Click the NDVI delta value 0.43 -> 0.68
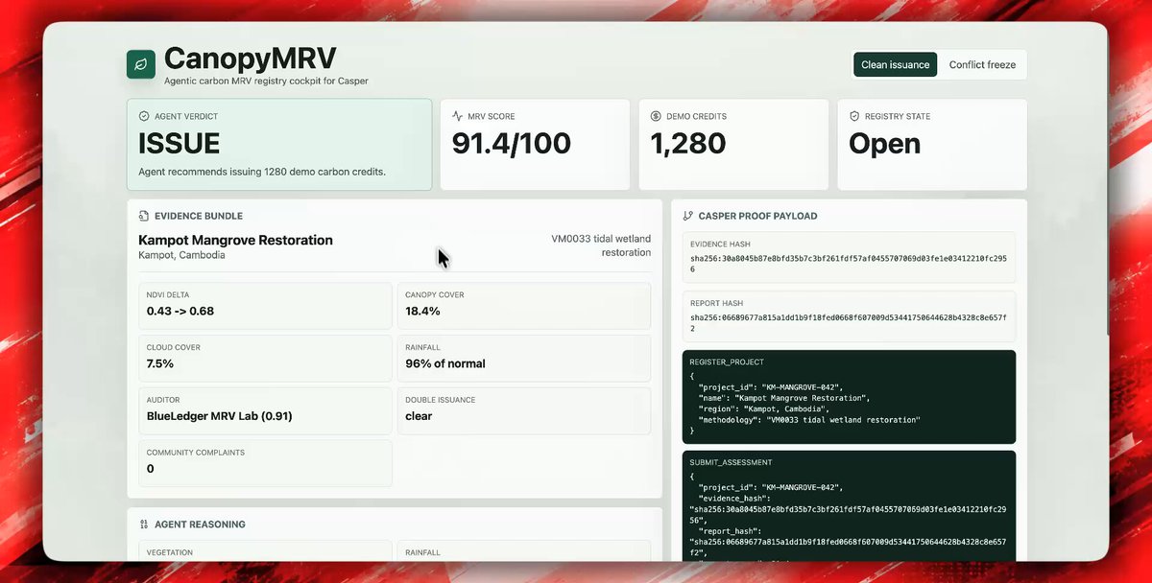The width and height of the screenshot is (1152, 583). (180, 311)
